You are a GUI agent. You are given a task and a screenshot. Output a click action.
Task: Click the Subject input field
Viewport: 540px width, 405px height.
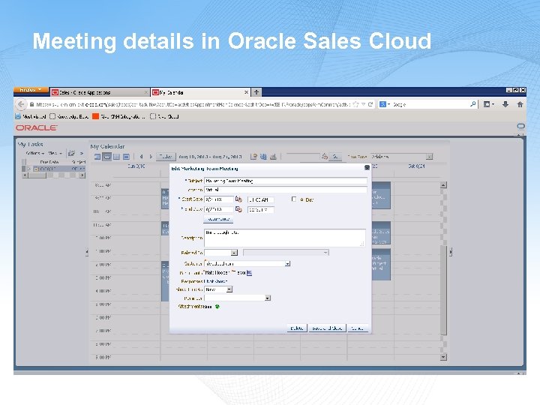[x=286, y=181]
